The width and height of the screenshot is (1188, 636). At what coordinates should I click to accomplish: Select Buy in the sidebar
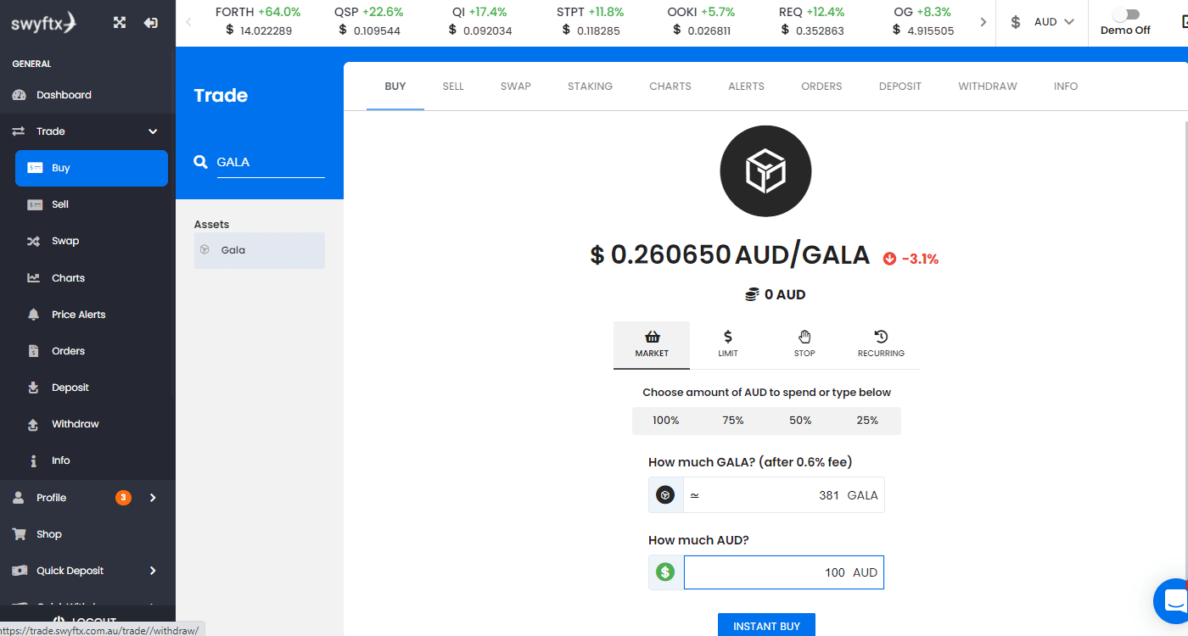[x=92, y=168]
